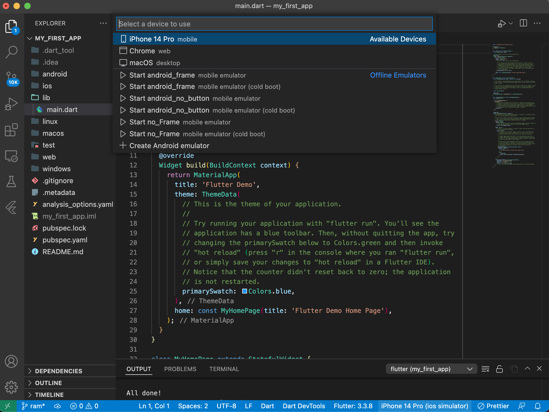This screenshot has height=412, width=549.
Task: Open flutter (my_first_app) output channel dropdown
Action: tap(431, 369)
